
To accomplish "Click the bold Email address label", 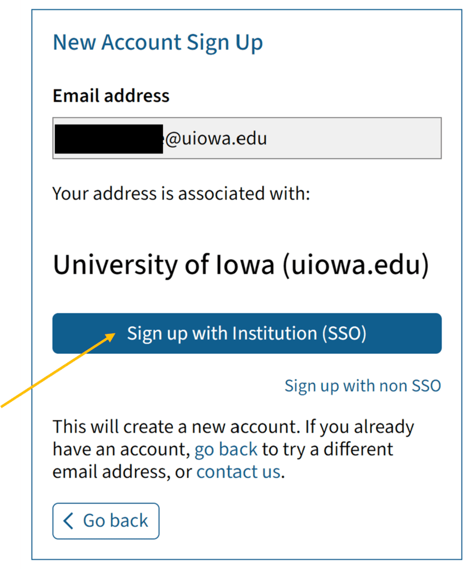I will (111, 96).
